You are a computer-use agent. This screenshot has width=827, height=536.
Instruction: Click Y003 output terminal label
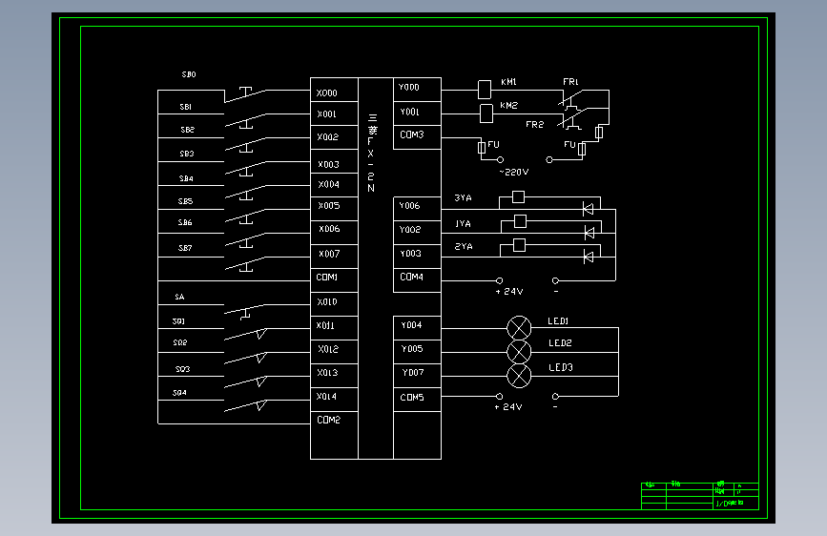410,254
